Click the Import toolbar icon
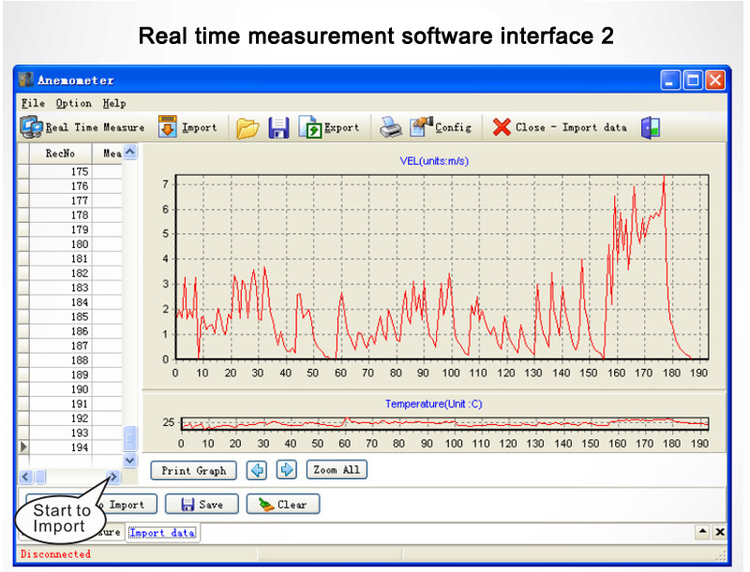Viewport: 750px width, 572px height. pos(167,127)
